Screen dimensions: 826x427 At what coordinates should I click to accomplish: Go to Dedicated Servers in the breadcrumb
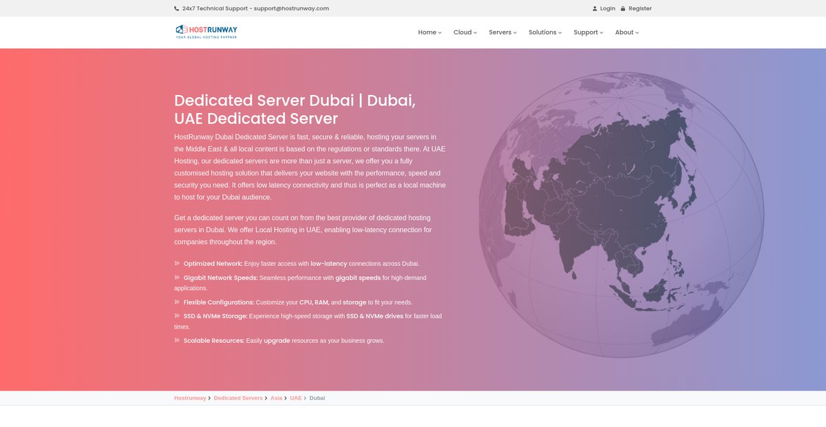(x=238, y=398)
